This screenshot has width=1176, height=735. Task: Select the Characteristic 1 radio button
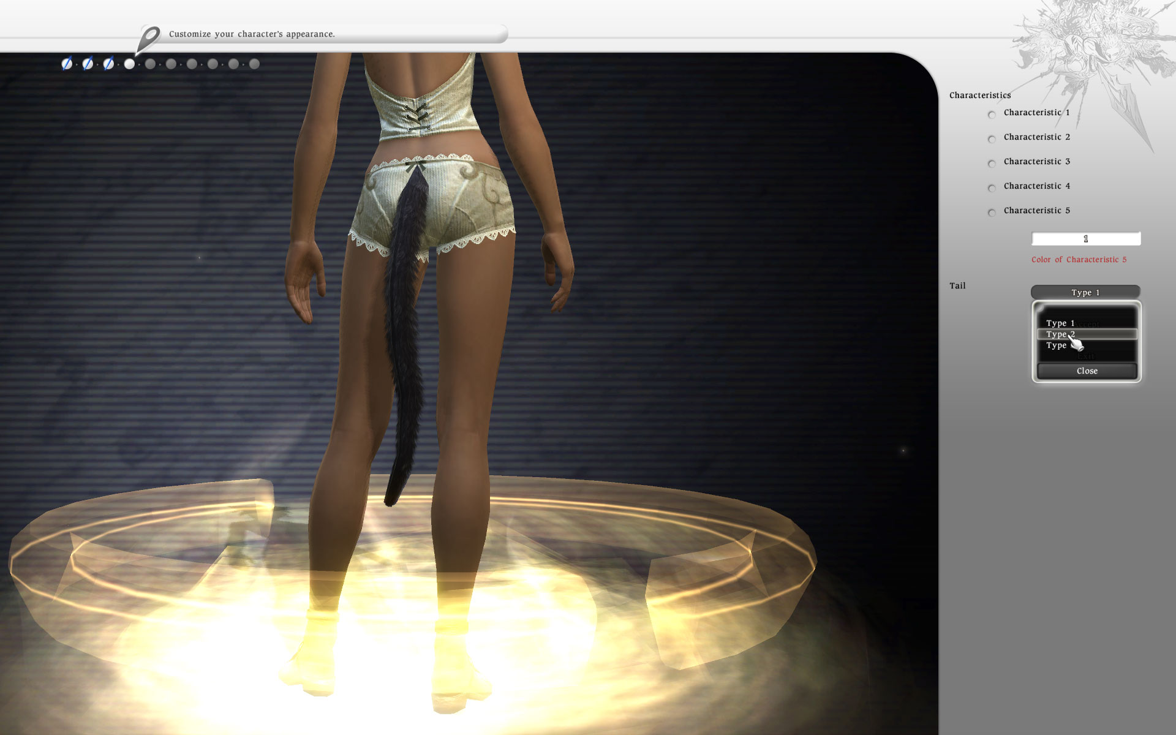(992, 115)
